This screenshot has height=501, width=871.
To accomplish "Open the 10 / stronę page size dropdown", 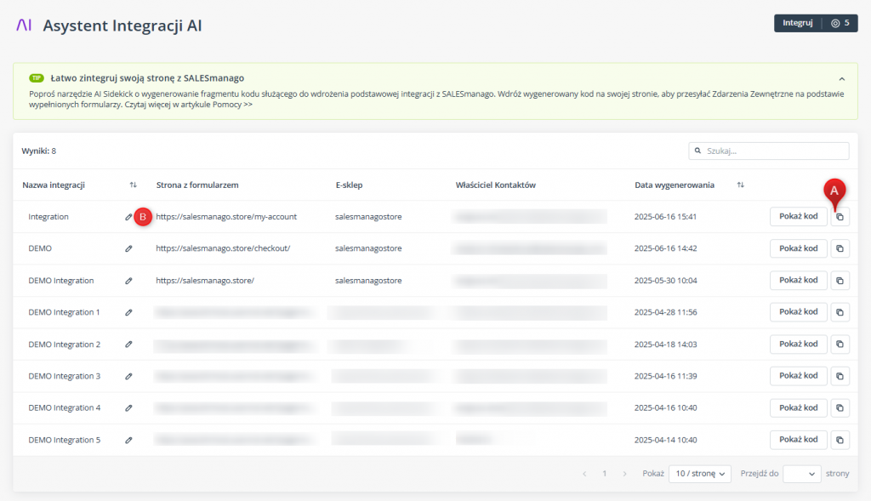I will click(700, 474).
